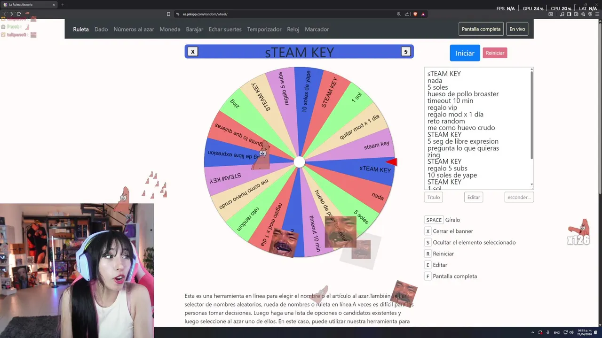Open the media control music note icon
602x338 pixels.
tap(562, 14)
